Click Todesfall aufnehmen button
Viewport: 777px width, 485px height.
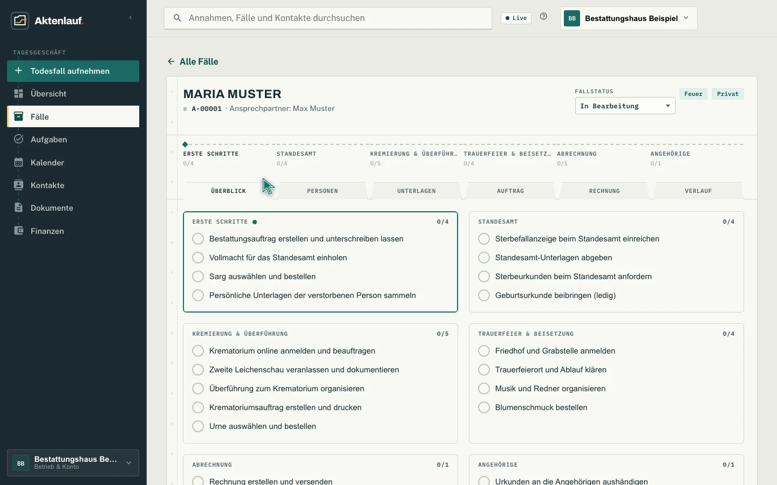coord(73,71)
